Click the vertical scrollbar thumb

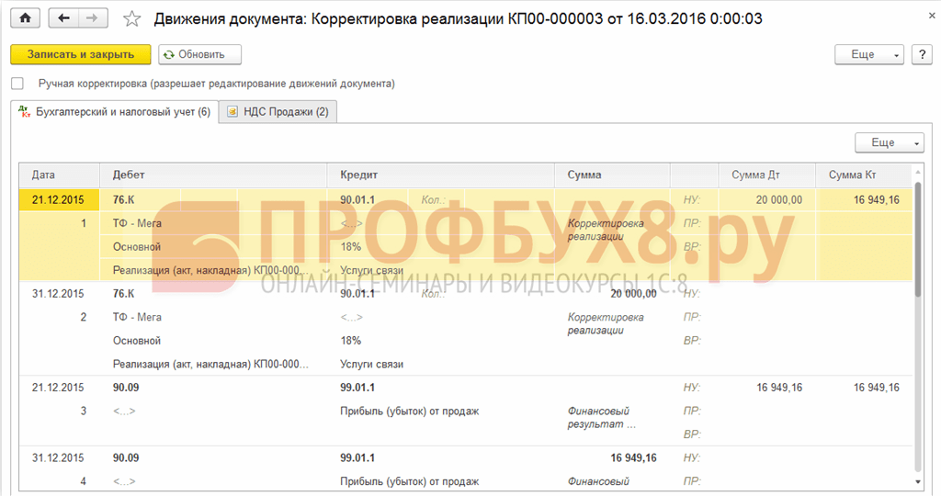point(917,239)
